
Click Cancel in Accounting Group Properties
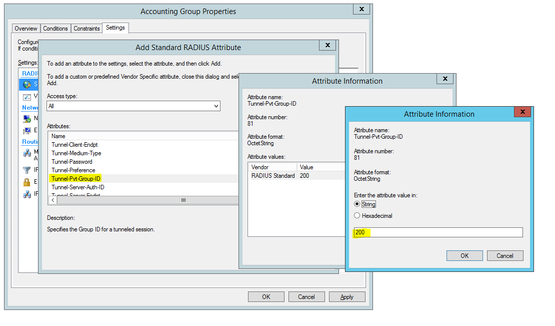[x=306, y=296]
